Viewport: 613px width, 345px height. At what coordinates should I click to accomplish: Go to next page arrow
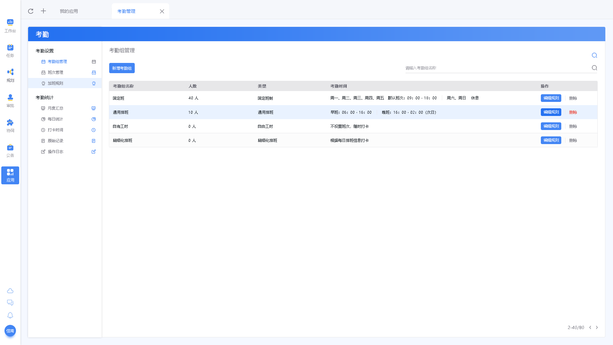(597, 327)
